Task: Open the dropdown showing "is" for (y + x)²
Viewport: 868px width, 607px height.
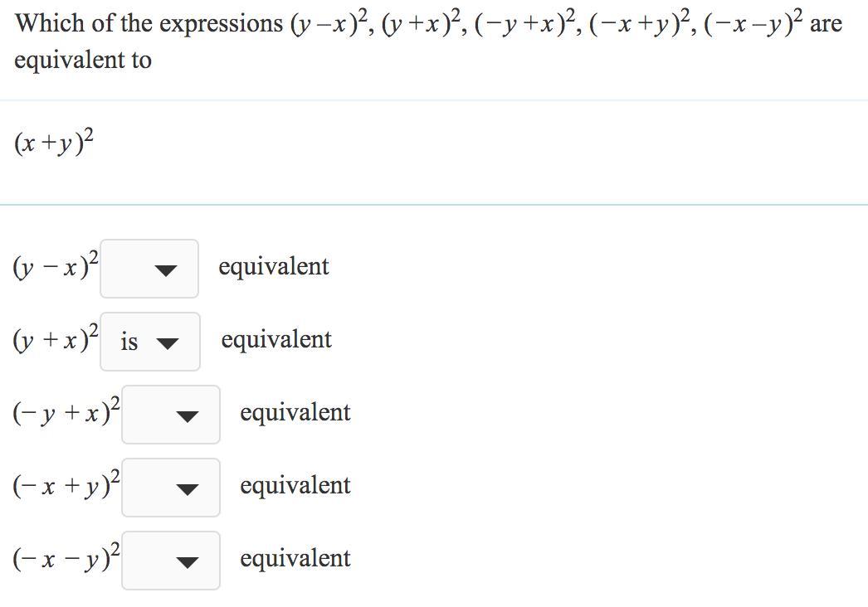Action: (150, 342)
